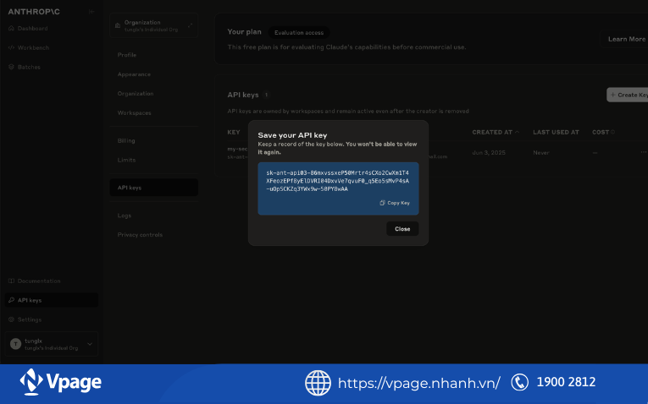
Task: Open the https://vpage.nhanh.vn/ link
Action: (419, 383)
